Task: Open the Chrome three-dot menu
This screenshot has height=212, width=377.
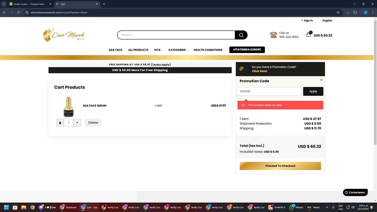Action: 373,12
